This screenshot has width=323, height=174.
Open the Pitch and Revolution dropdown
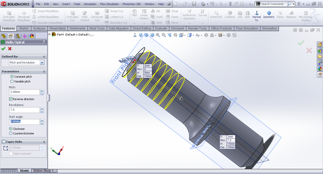point(42,63)
